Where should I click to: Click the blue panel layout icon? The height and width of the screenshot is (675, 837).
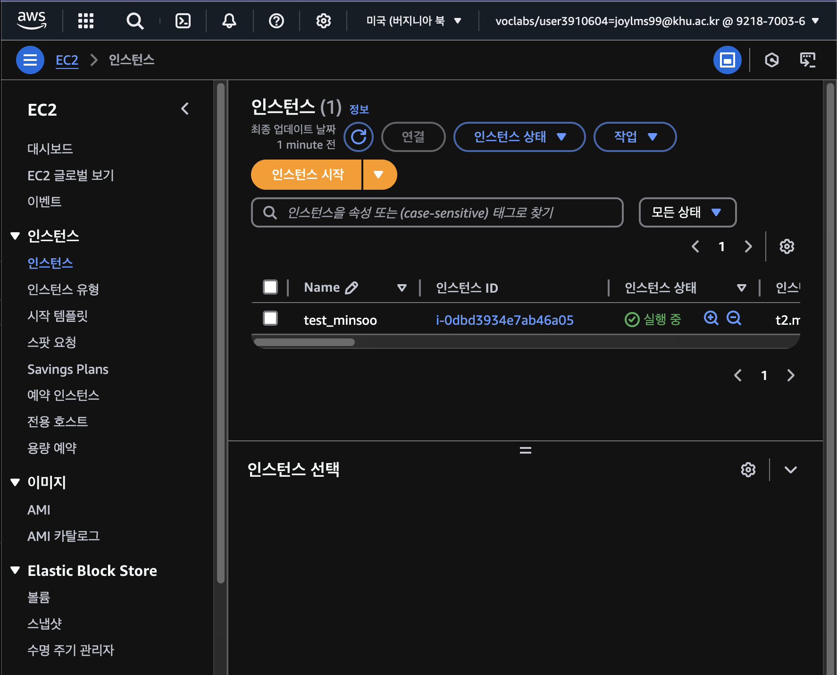click(728, 60)
